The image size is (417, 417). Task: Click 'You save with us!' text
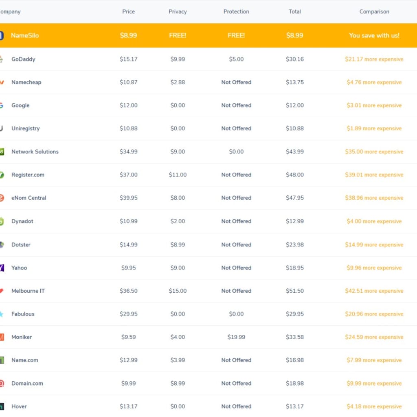(x=374, y=35)
